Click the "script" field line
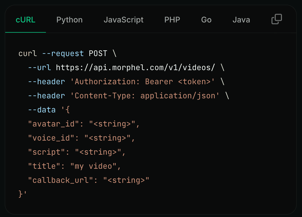The image size is (302, 217). click(x=77, y=152)
